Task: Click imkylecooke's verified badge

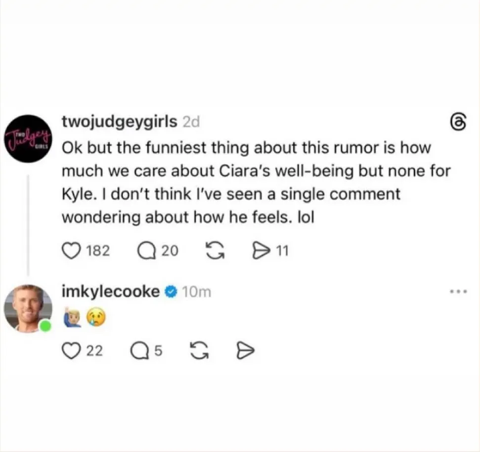Action: click(170, 291)
